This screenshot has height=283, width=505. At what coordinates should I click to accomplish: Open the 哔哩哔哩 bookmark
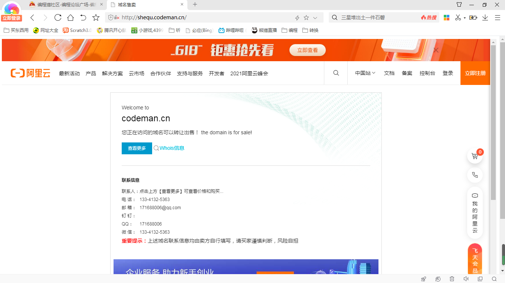coord(232,30)
